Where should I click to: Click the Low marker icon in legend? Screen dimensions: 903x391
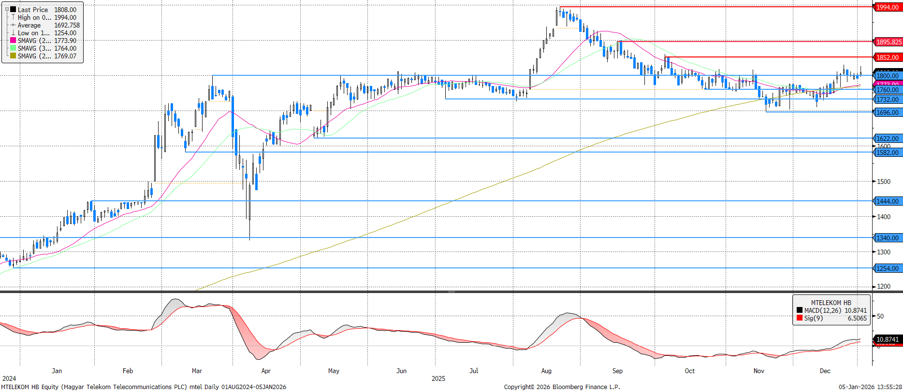(13, 33)
